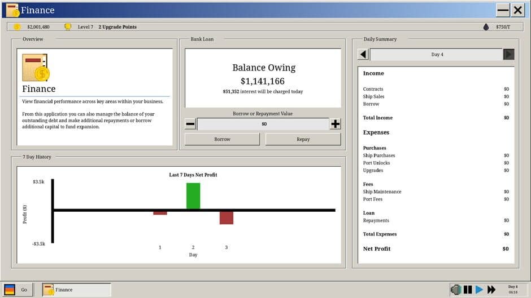Screen dimensions: 531x298
Task: Go to next day in Daily Summary
Action: [x=508, y=55]
